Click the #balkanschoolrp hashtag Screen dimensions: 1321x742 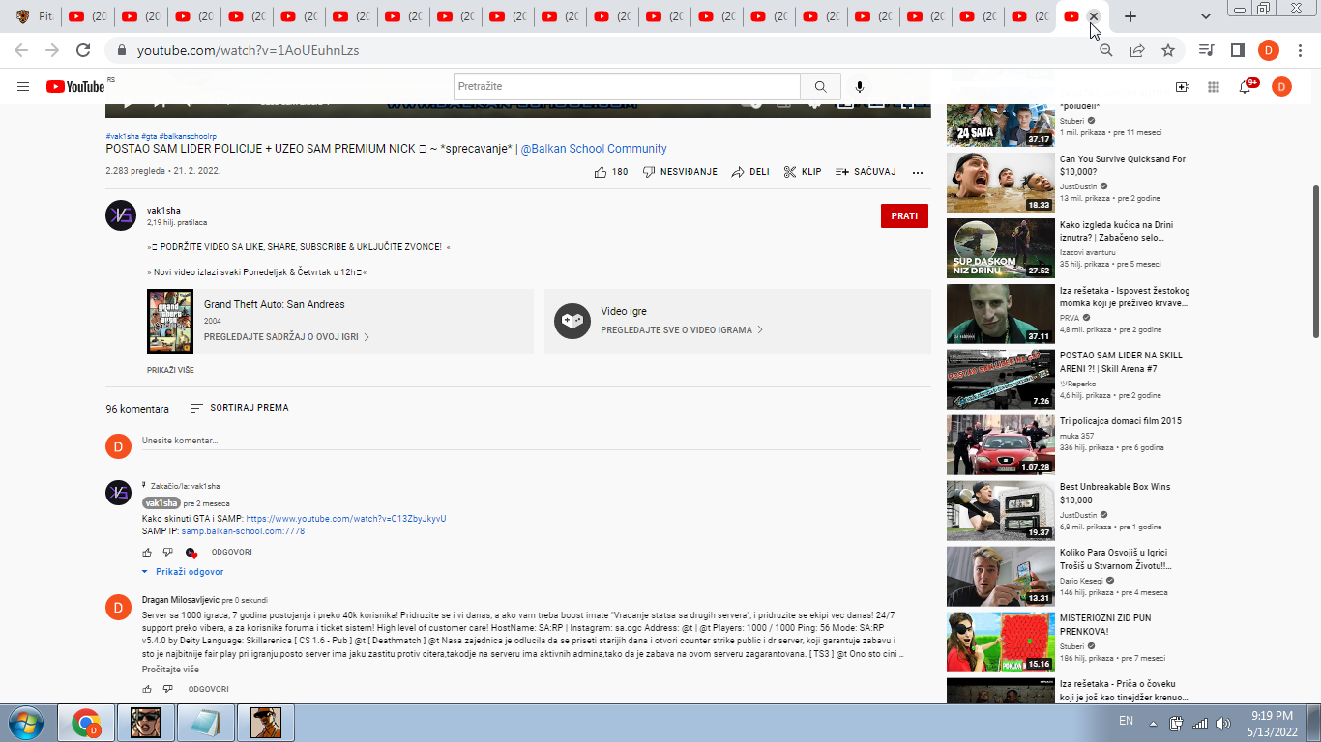pos(188,136)
